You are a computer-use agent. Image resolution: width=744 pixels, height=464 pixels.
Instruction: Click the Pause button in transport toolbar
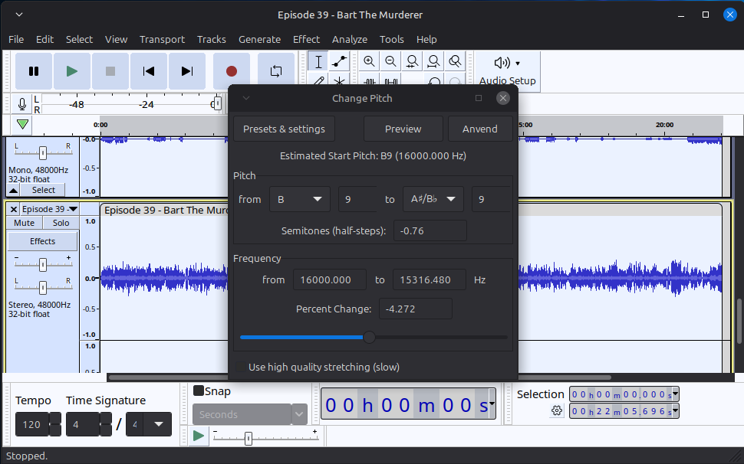click(34, 71)
